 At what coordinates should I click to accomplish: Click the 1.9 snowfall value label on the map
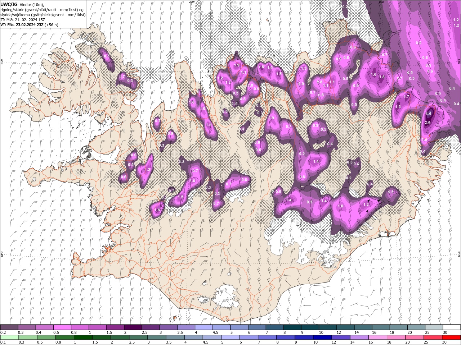(x=237, y=65)
